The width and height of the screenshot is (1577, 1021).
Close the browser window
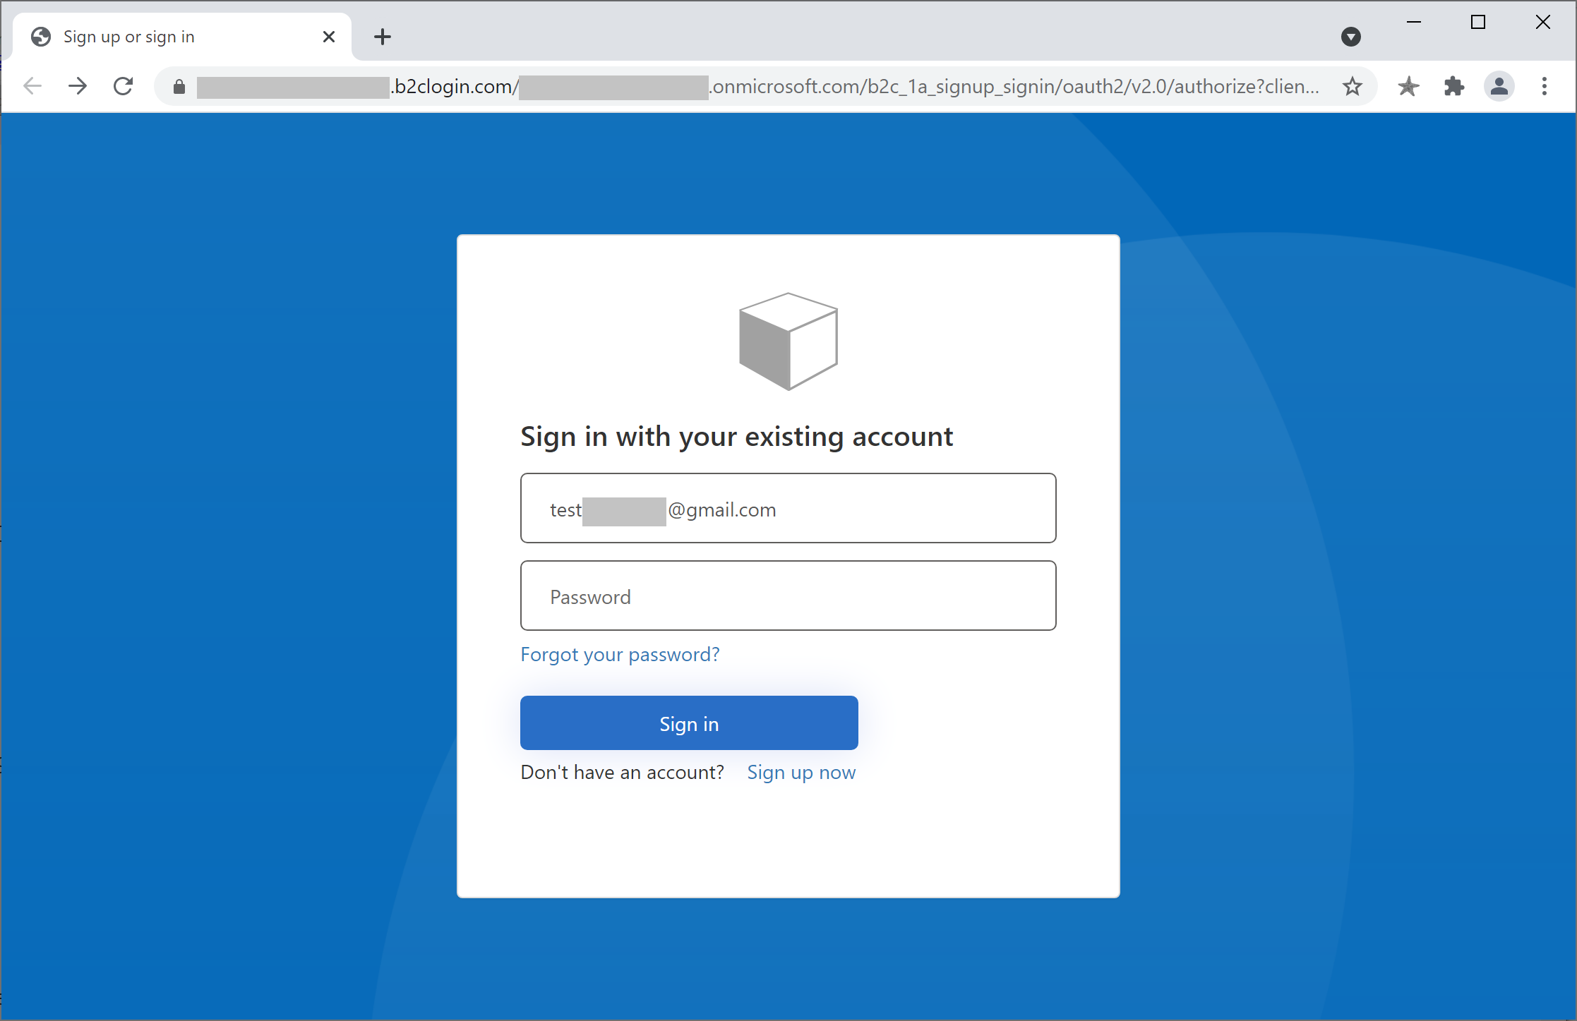pyautogui.click(x=1542, y=23)
